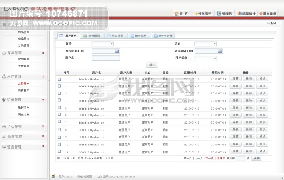The image size is (284, 180).
Task: Click the document icon on 积分卡管理 tab
Action: [x=156, y=36]
